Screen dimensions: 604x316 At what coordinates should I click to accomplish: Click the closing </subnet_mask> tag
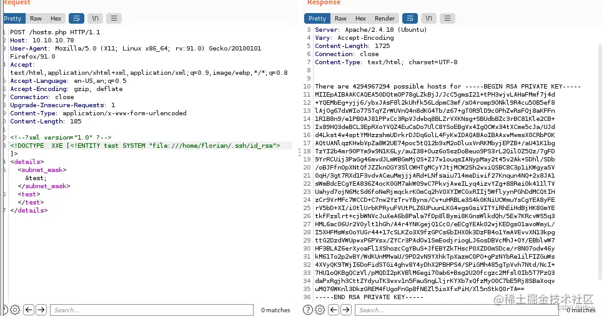(x=44, y=186)
